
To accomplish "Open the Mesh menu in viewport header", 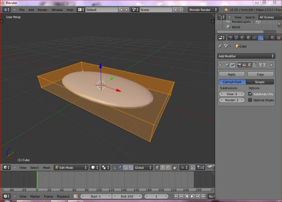I will (x=47, y=168).
